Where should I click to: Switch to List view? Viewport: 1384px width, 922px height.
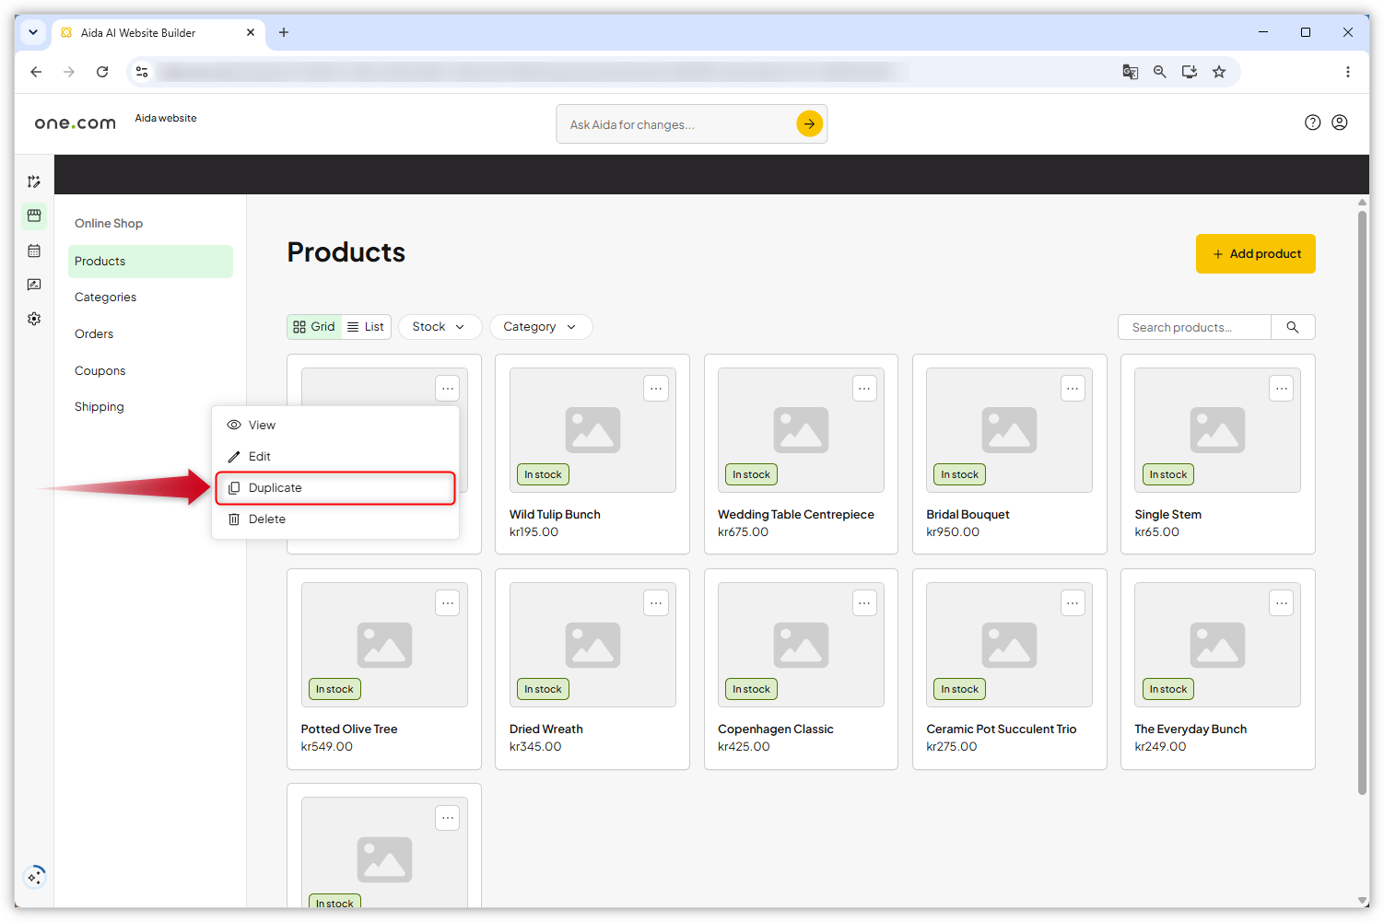[x=366, y=327]
